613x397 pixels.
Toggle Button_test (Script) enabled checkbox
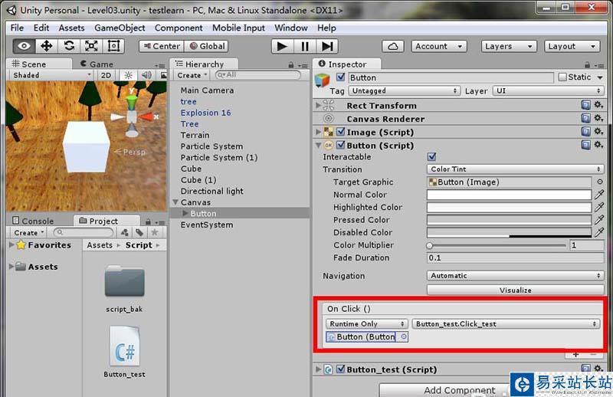tap(340, 369)
